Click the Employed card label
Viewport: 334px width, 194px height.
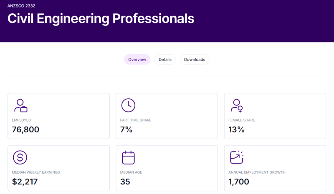[x=21, y=120]
